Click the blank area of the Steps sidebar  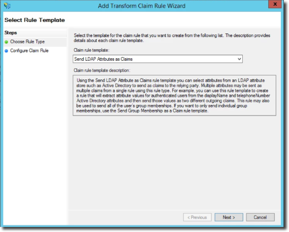pos(35,138)
